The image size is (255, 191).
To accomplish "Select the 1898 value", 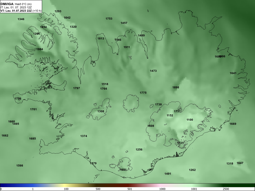I will click(x=176, y=87).
